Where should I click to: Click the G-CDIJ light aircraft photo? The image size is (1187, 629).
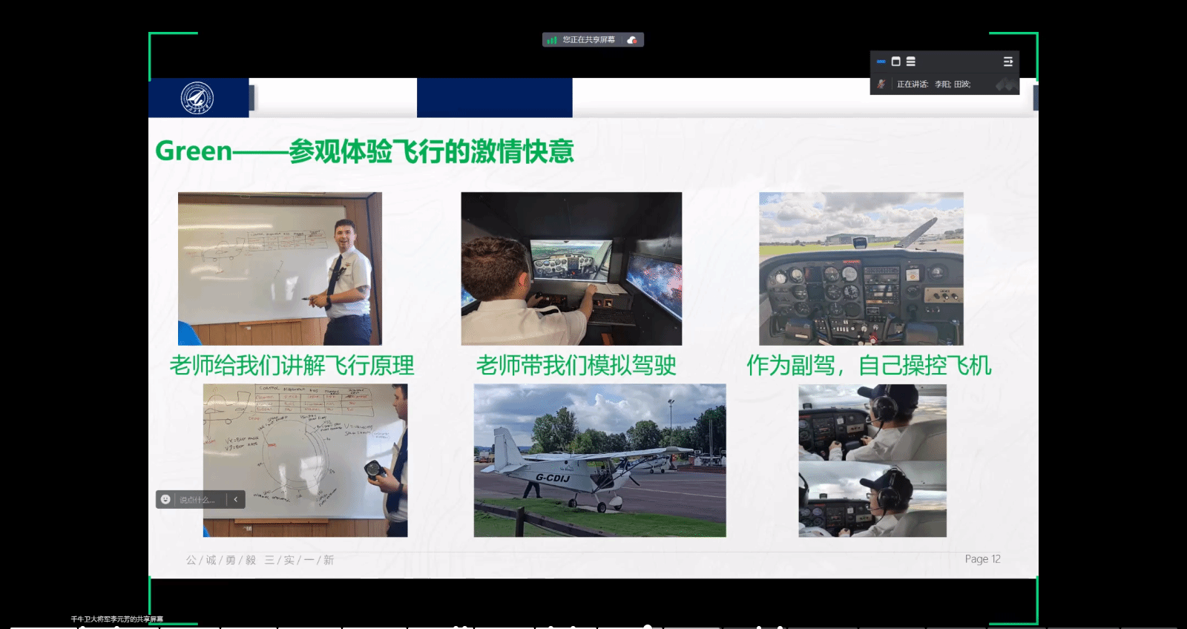(x=599, y=460)
